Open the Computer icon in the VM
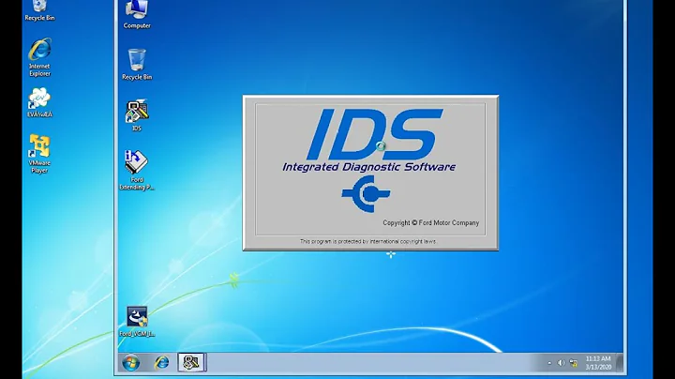 137,14
